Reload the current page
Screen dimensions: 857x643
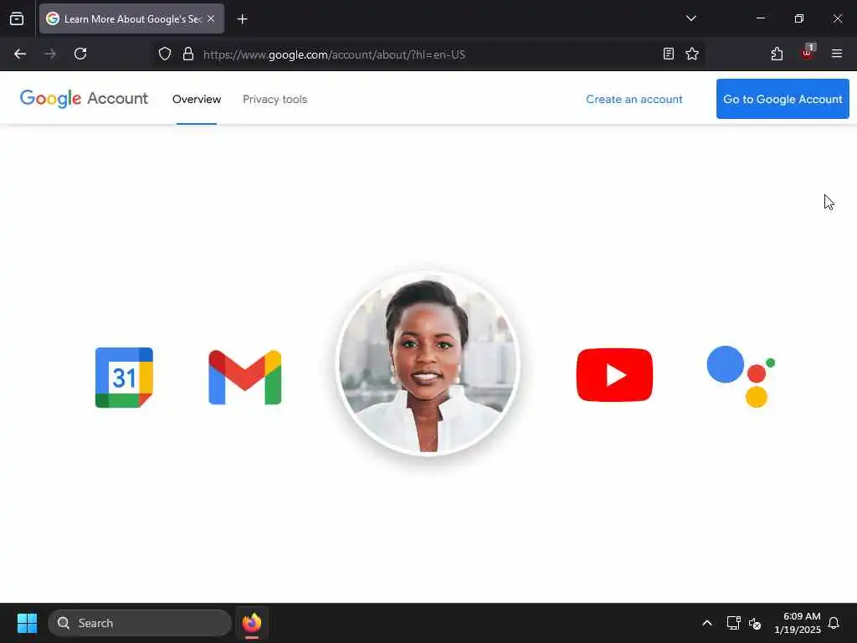(80, 54)
